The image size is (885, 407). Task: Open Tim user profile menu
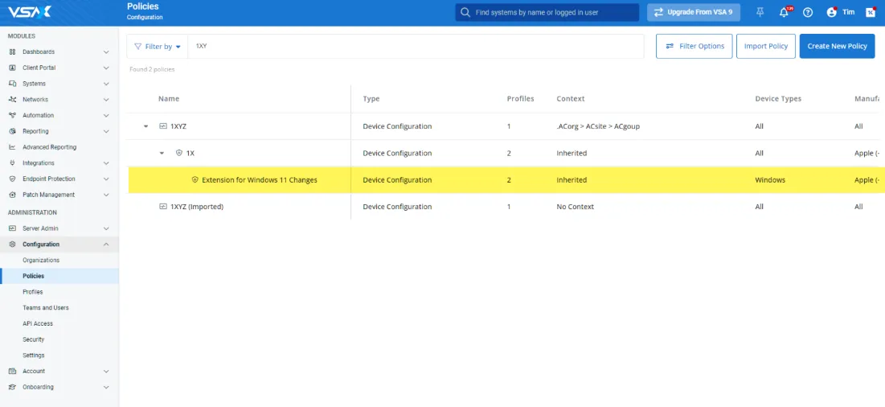coord(841,13)
